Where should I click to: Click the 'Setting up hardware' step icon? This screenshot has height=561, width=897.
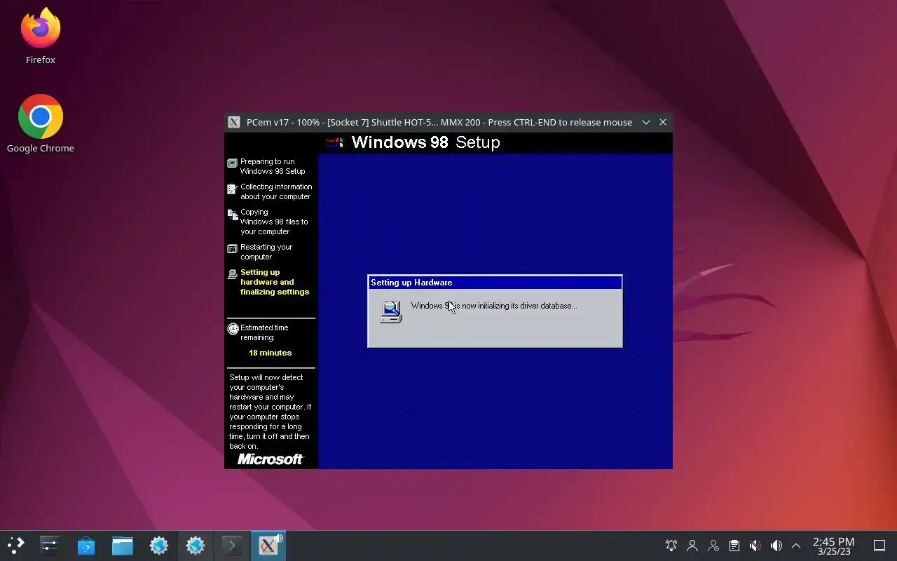coord(233,274)
